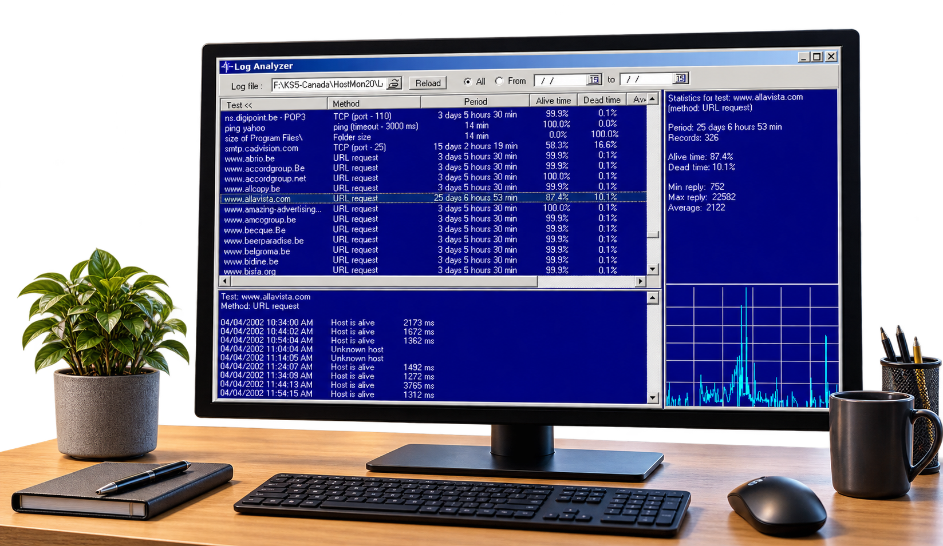This screenshot has width=943, height=546.
Task: Select the www.bisfa.org row
Action: pyautogui.click(x=433, y=270)
